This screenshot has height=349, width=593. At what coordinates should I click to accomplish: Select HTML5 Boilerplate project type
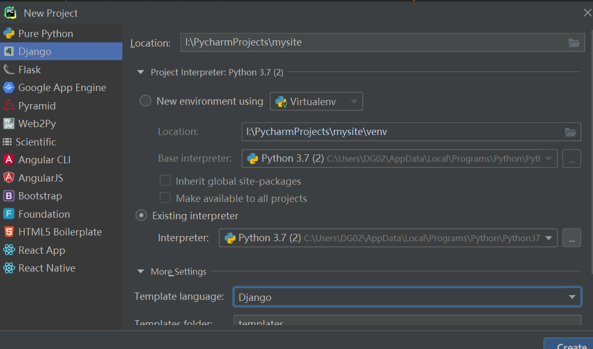[61, 232]
